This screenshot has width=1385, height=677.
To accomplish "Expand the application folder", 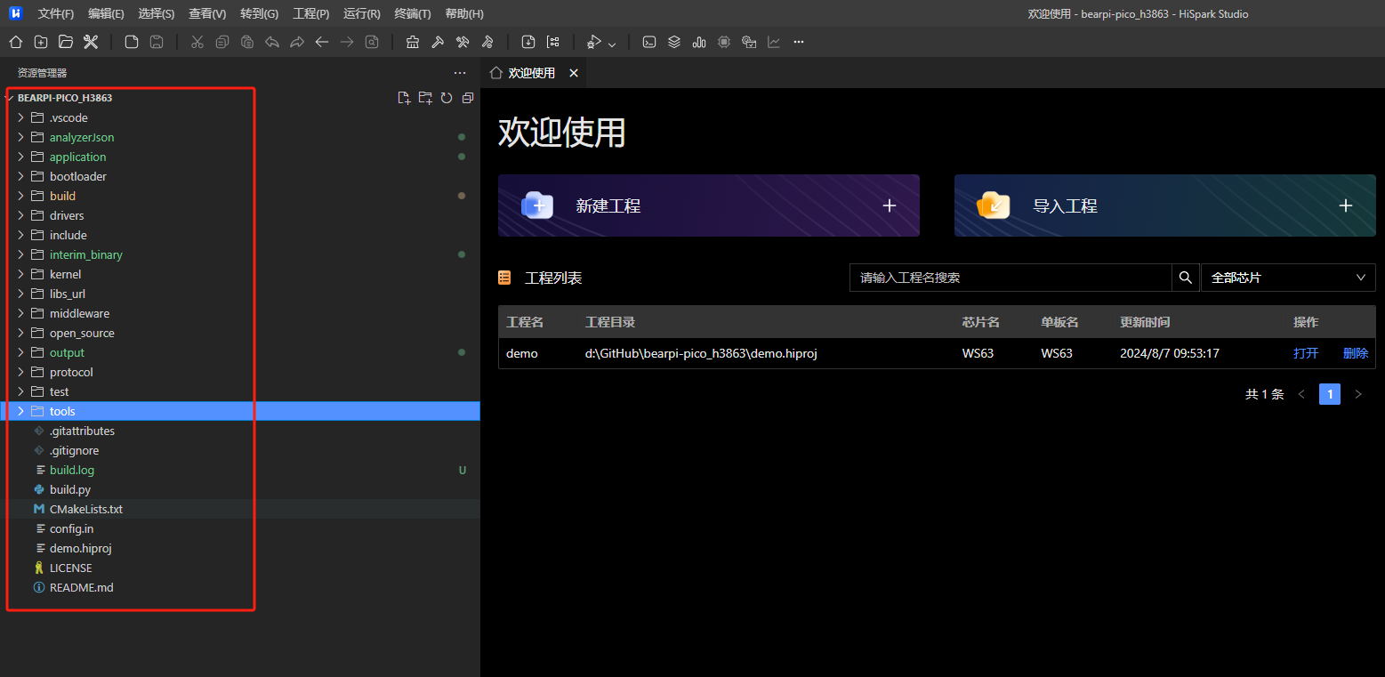I will (77, 157).
